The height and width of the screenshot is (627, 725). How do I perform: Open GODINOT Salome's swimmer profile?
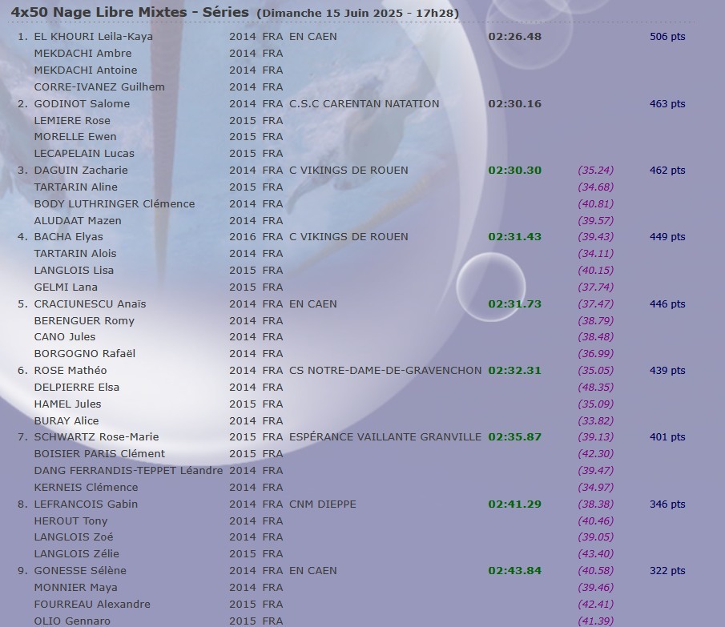tap(82, 103)
